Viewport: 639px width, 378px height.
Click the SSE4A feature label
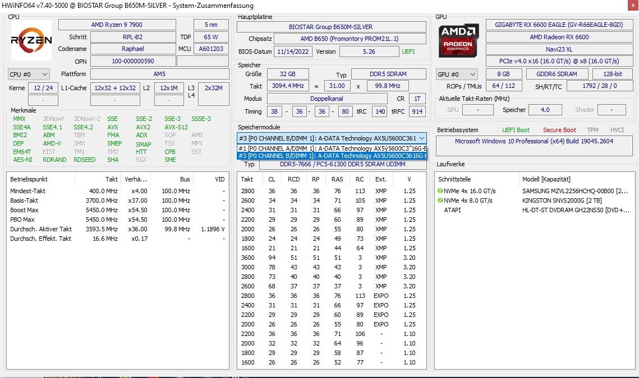pos(21,127)
